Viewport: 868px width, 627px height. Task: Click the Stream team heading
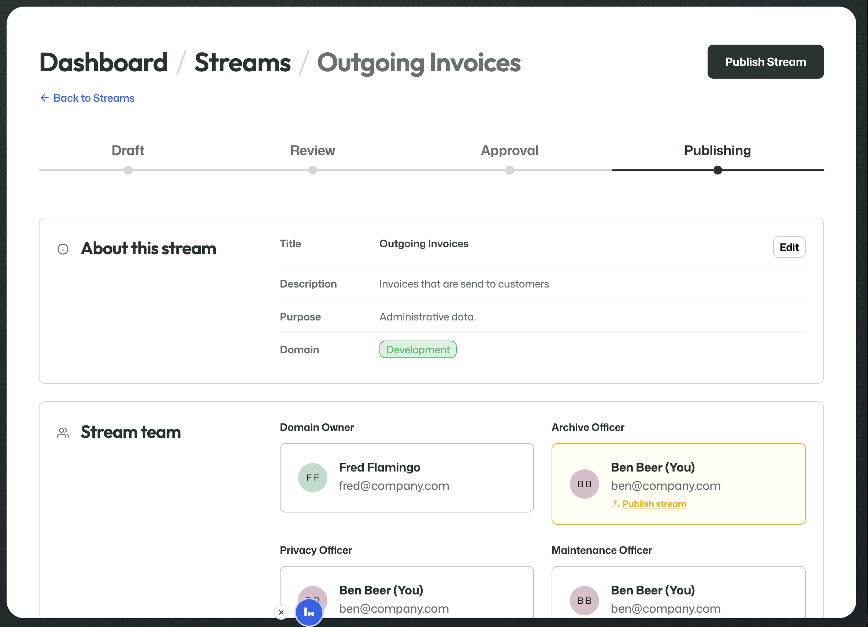point(130,432)
